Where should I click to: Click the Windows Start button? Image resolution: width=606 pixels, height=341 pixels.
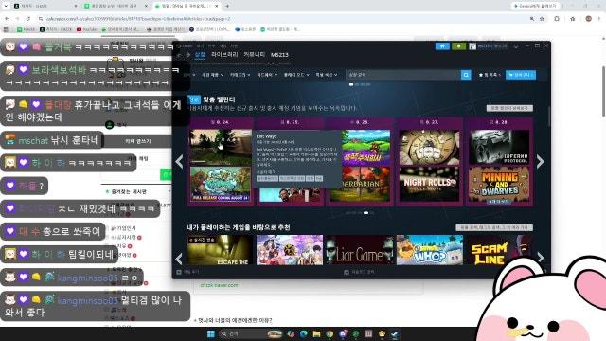coord(210,334)
